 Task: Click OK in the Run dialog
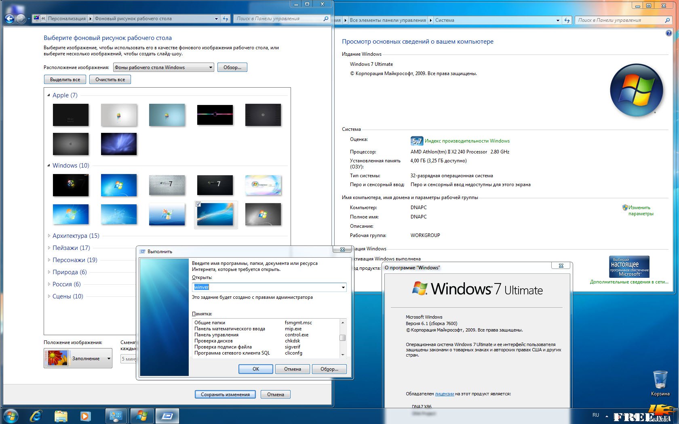[x=256, y=369]
